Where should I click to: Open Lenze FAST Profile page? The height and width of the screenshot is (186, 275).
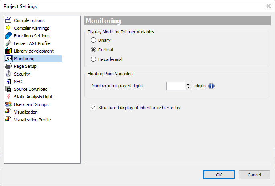32,43
